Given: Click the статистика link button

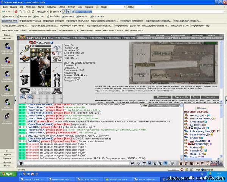Looking at the screenshot, I should (x=97, y=16).
